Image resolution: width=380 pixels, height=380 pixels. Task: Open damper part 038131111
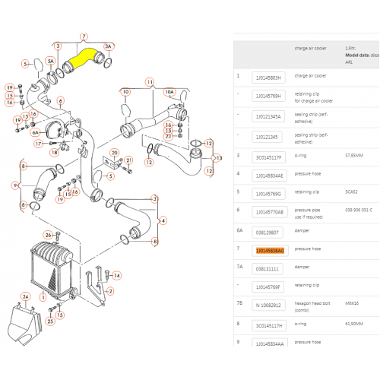click(x=268, y=269)
